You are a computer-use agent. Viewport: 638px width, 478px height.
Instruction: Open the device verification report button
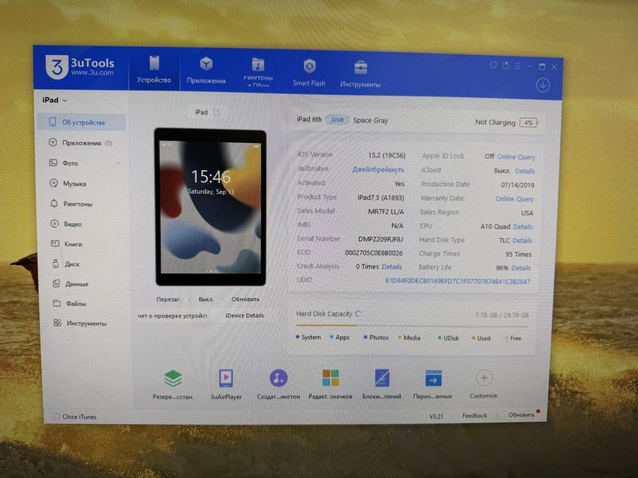coord(172,315)
